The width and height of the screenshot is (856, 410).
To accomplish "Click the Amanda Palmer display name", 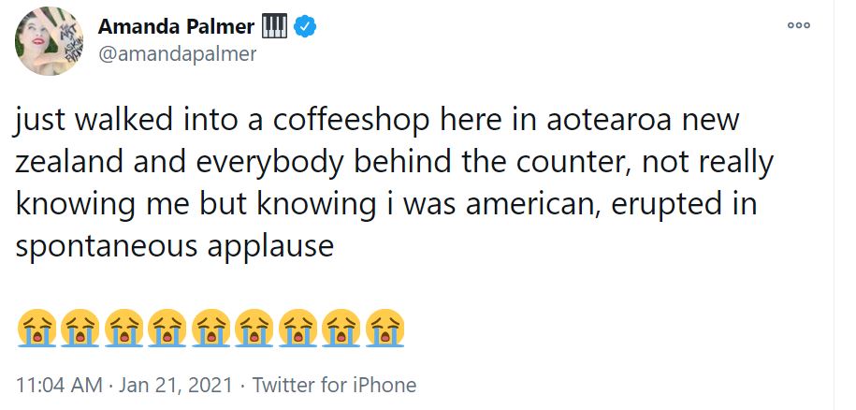I will 175,27.
